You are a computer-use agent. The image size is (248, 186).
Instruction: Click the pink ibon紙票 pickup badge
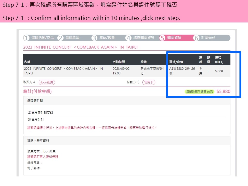[x=47, y=82]
